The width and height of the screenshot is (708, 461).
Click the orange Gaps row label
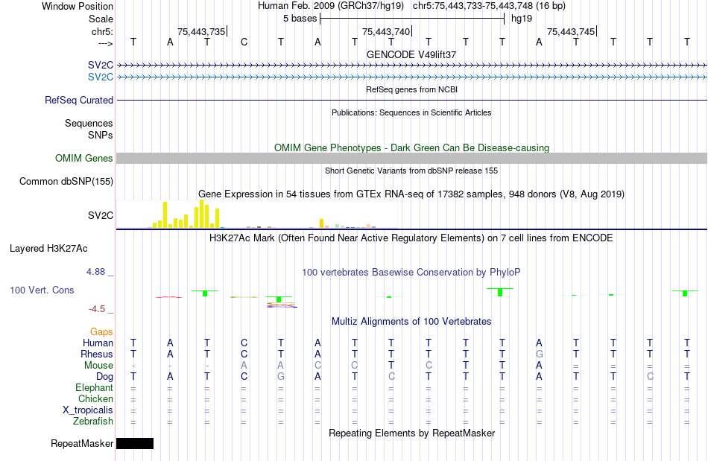point(101,332)
